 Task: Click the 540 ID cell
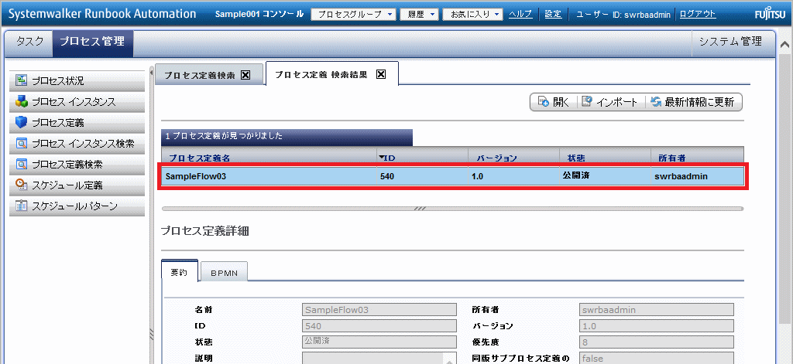(422, 176)
